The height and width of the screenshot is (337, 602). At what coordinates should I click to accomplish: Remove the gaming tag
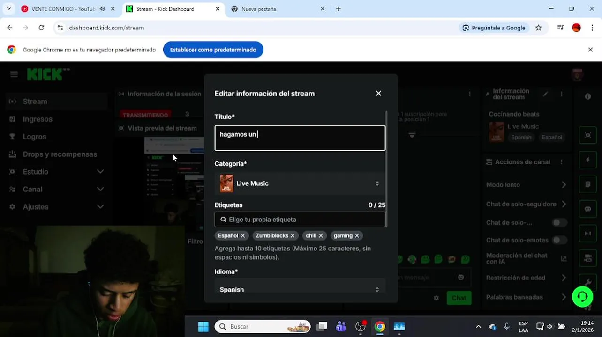(x=357, y=236)
